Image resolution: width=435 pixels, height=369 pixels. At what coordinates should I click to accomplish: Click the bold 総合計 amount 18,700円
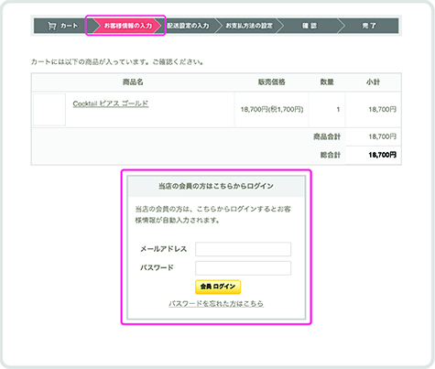(382, 155)
